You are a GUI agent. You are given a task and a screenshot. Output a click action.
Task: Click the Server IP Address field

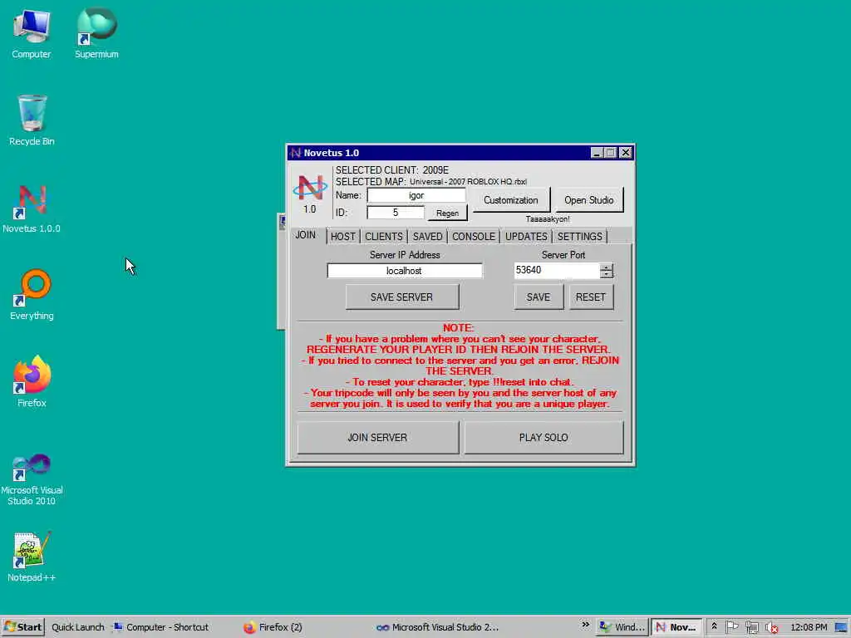404,270
